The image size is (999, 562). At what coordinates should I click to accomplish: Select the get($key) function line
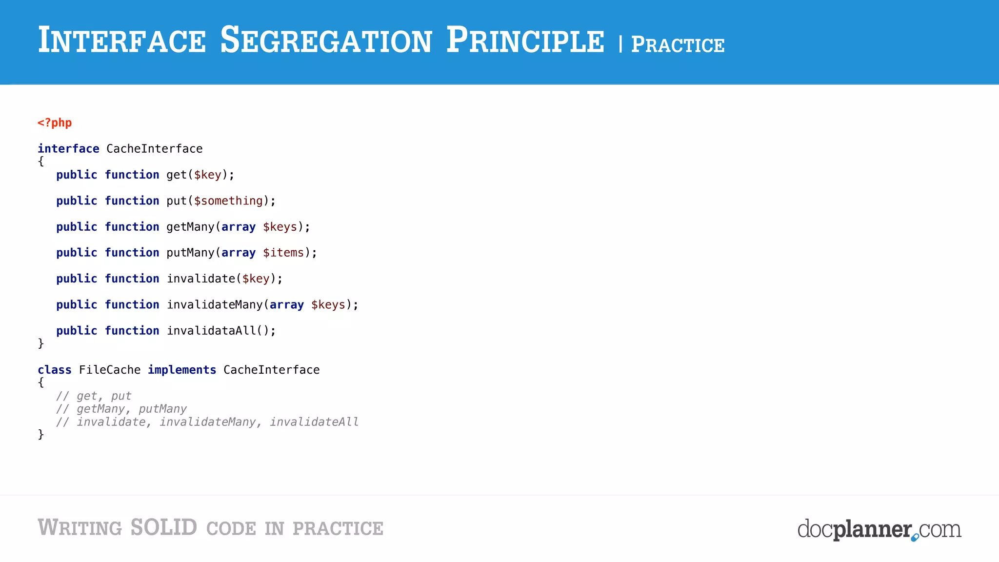point(145,175)
